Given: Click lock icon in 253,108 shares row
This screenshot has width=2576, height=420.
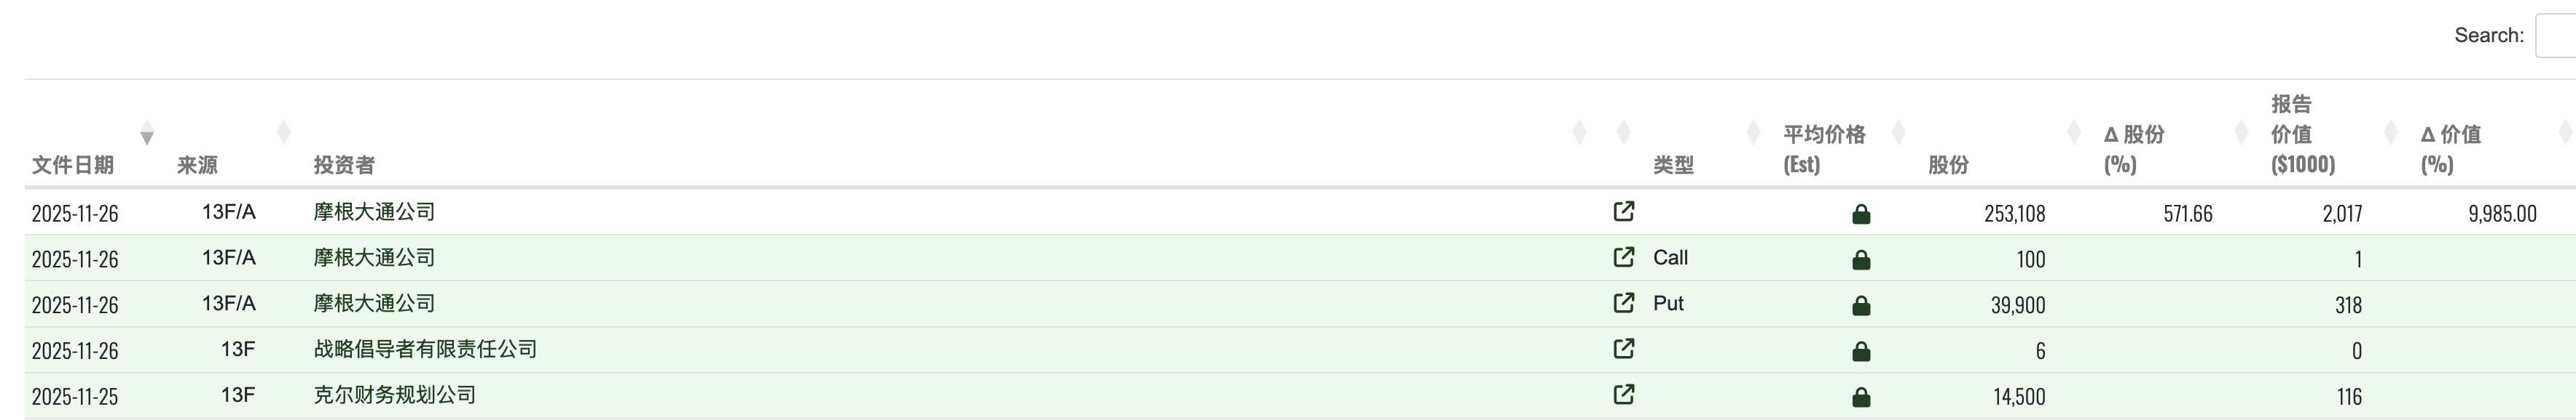Looking at the screenshot, I should [x=1861, y=214].
